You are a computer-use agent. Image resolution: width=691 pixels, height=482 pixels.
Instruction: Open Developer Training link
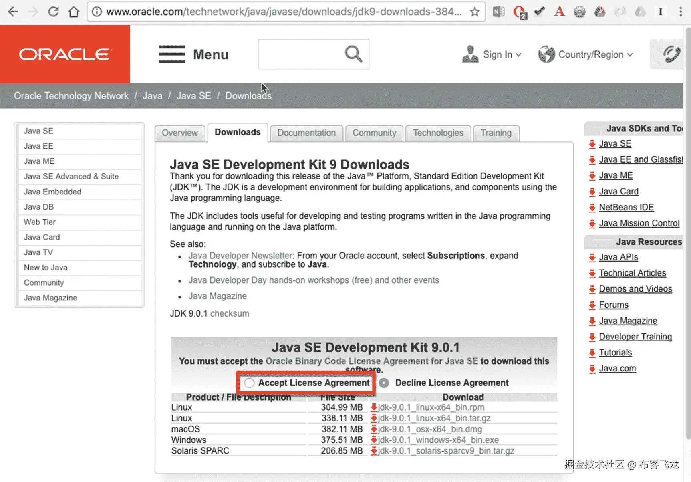pyautogui.click(x=635, y=337)
